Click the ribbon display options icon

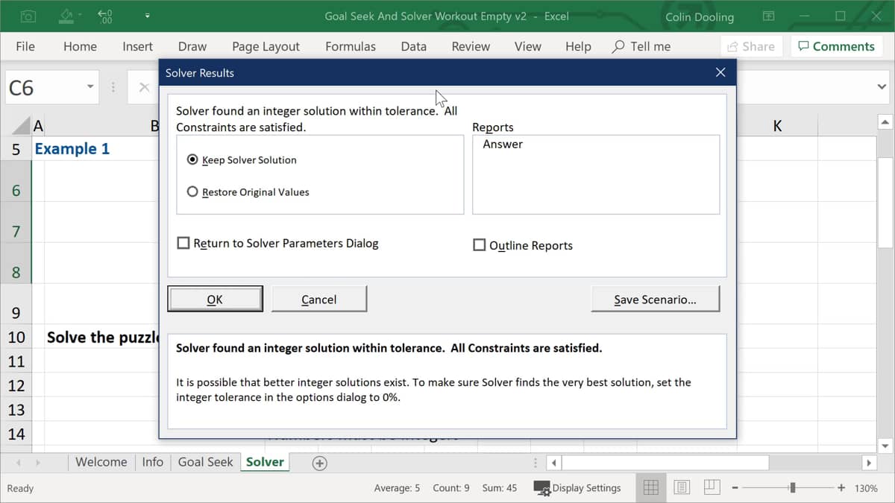coord(768,16)
